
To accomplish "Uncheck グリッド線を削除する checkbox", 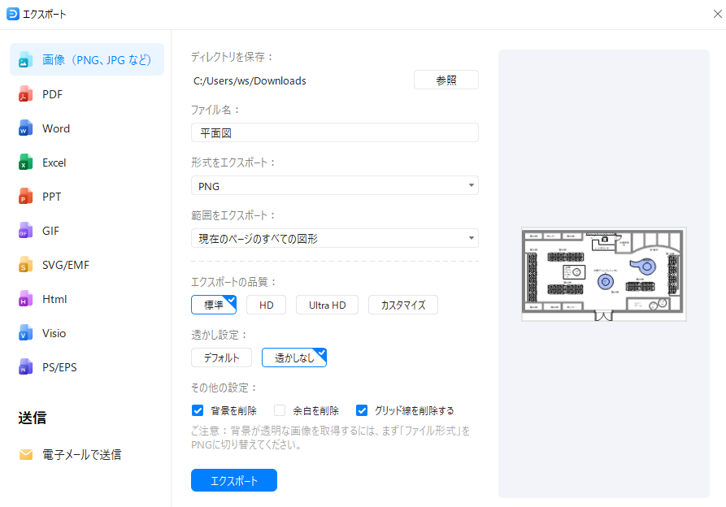I will pyautogui.click(x=362, y=410).
